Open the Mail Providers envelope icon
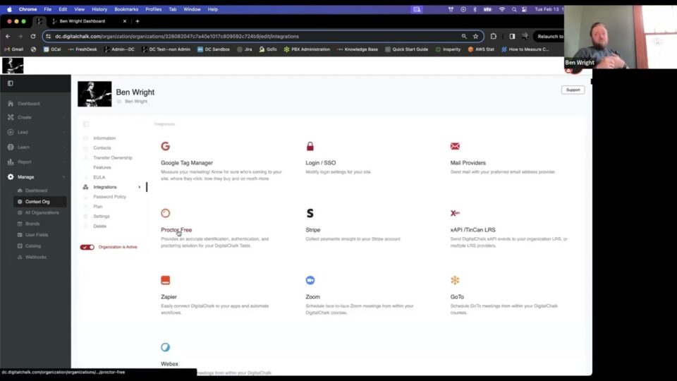 [455, 146]
